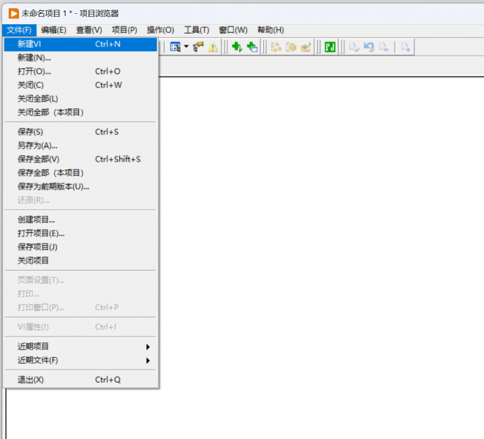Choose the 新建(N)... menu entry
Viewport: 484px width, 439px height.
[80, 58]
